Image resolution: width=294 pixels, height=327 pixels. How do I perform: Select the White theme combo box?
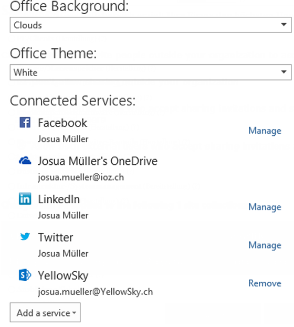(x=151, y=72)
